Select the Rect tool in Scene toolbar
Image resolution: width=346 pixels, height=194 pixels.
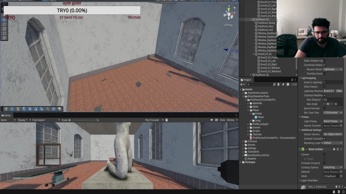[4, 33]
